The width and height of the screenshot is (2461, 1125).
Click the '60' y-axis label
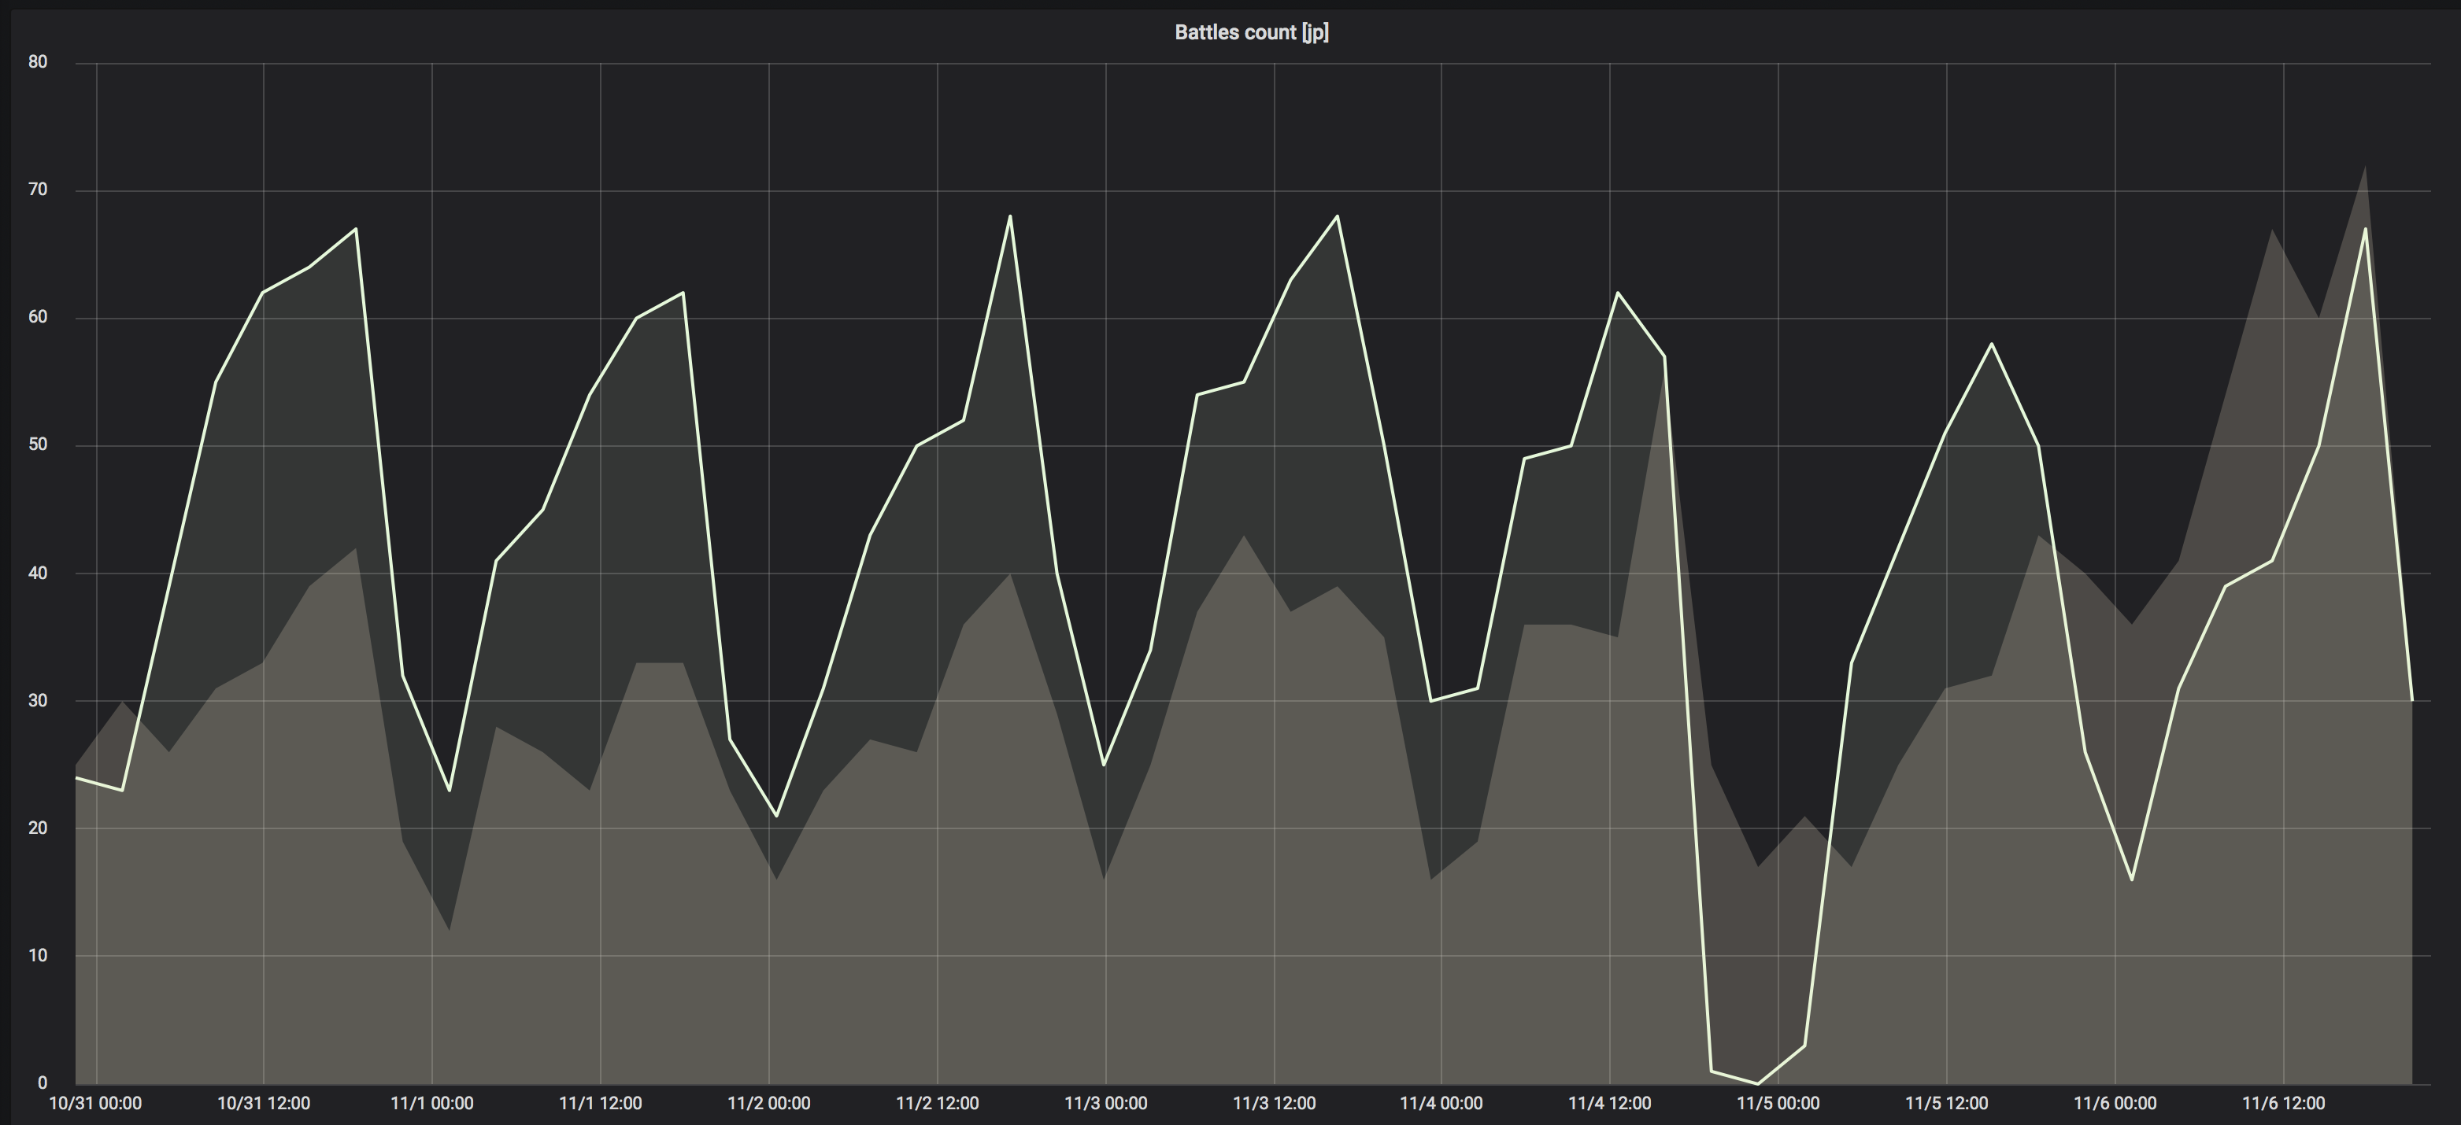coord(37,317)
